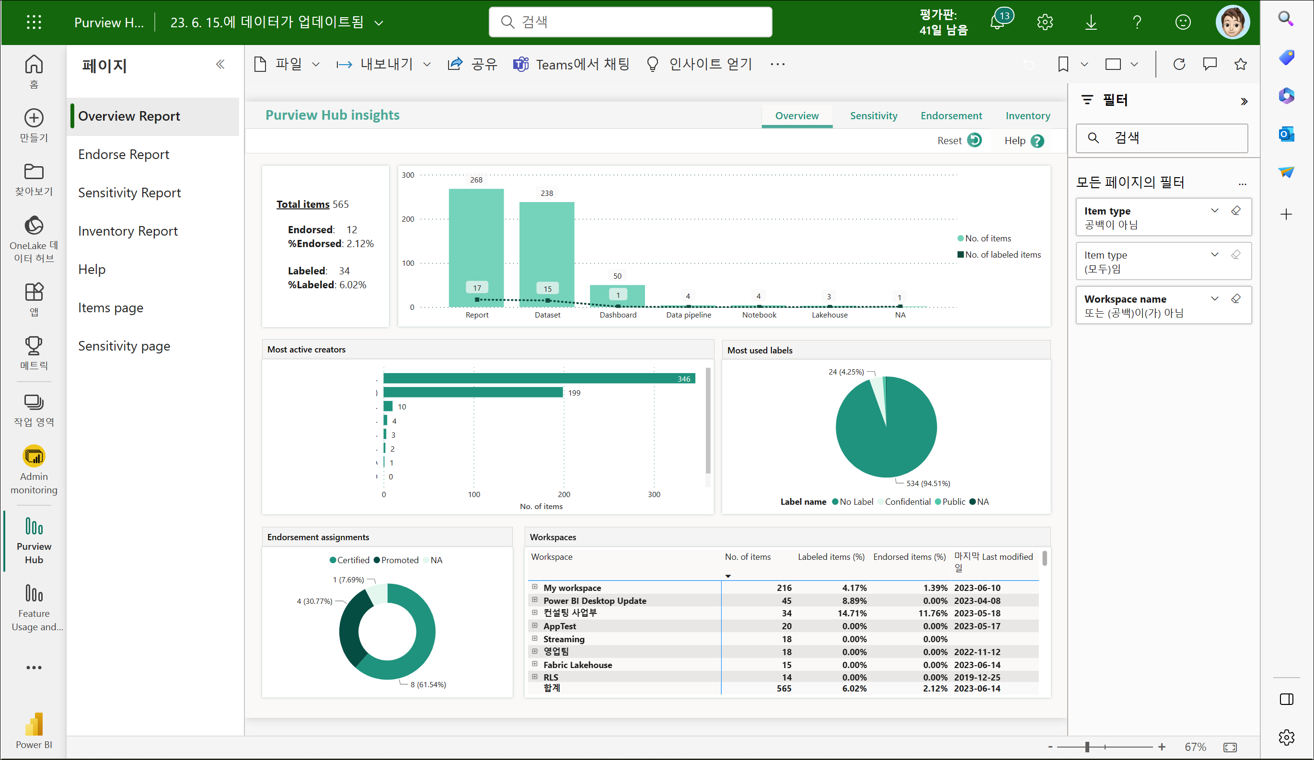1314x760 pixels.
Task: Clear the Workspace name filter eraser
Action: 1236,298
